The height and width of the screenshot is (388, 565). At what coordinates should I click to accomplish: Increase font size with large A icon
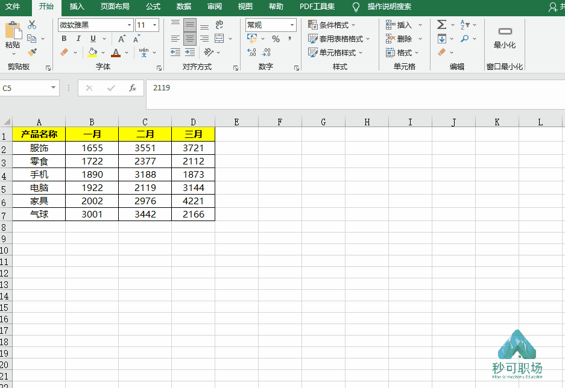click(x=122, y=39)
